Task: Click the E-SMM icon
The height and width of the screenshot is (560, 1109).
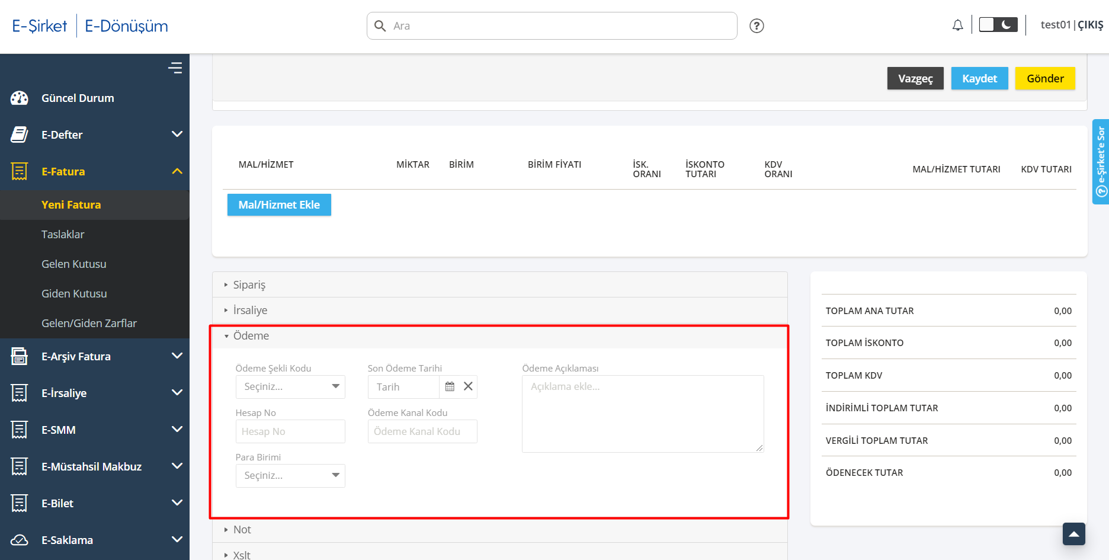Action: (20, 430)
